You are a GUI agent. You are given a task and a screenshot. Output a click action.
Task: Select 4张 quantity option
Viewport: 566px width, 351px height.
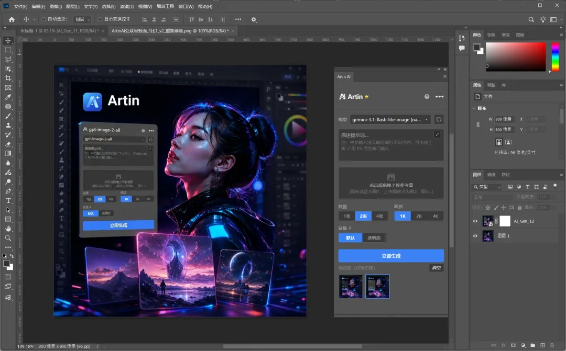pyautogui.click(x=380, y=216)
